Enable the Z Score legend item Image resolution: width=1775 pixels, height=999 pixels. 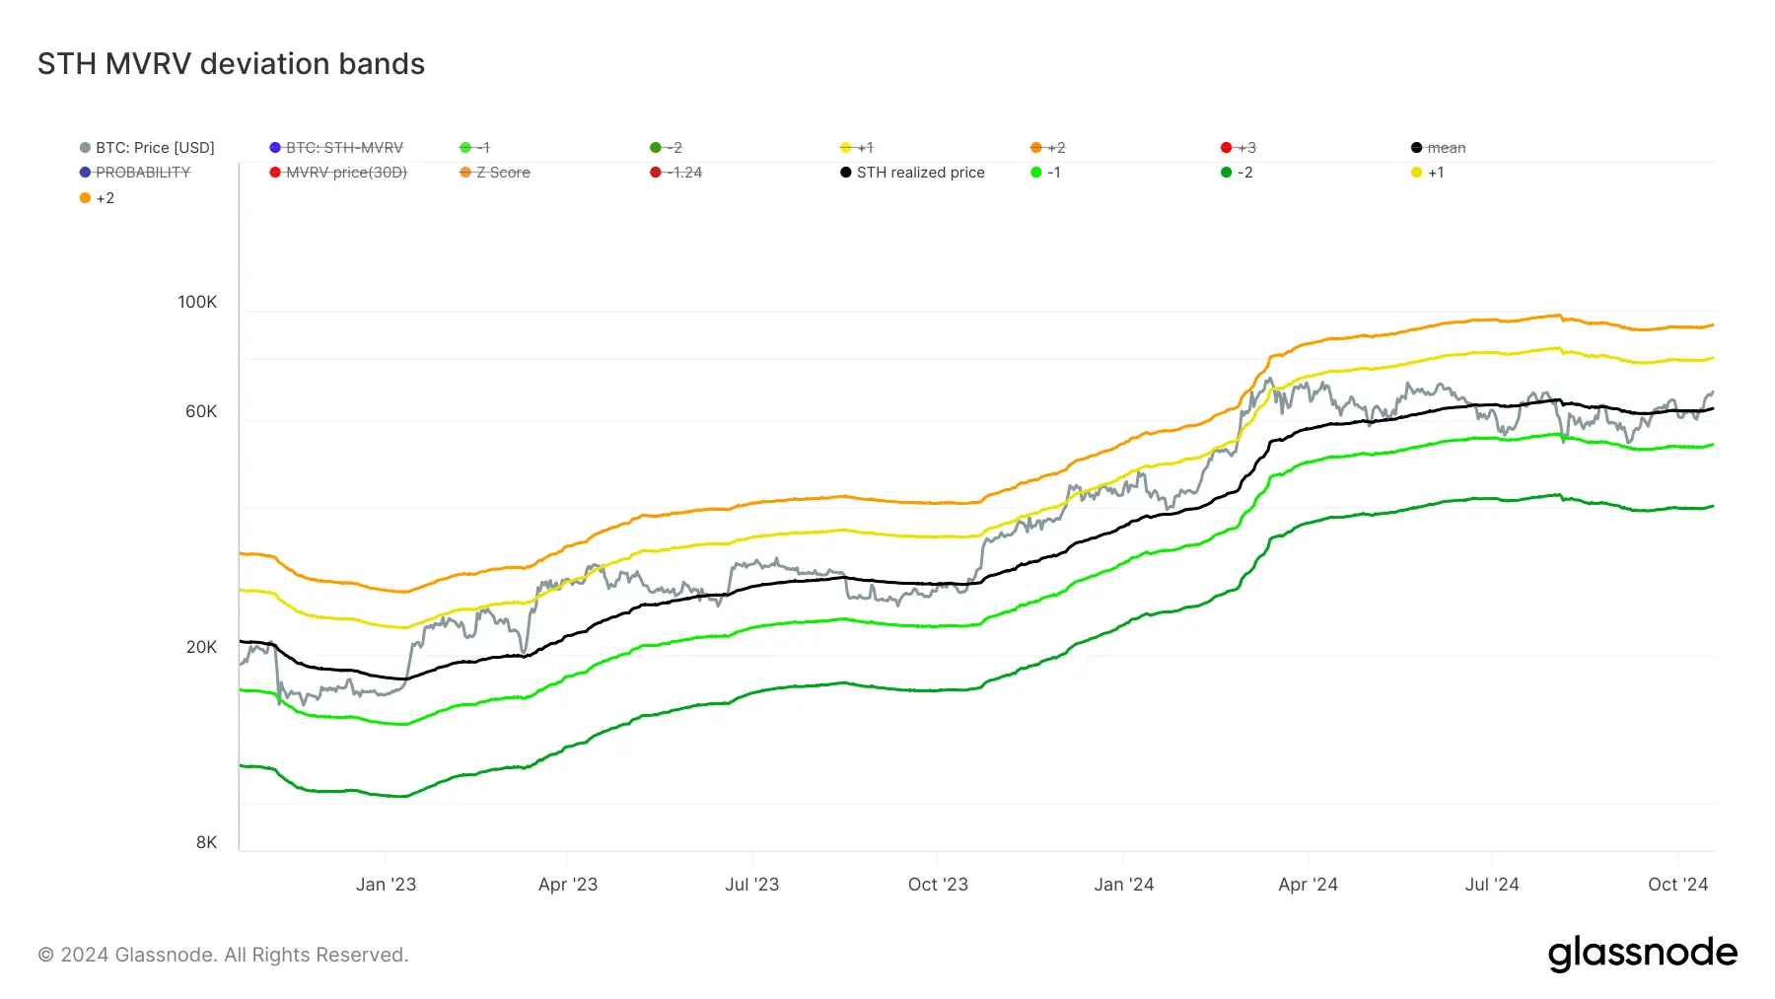pos(495,173)
